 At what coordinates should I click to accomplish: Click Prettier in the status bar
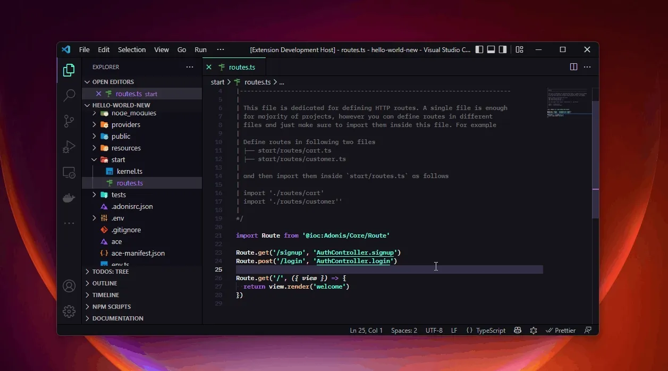[x=561, y=330]
